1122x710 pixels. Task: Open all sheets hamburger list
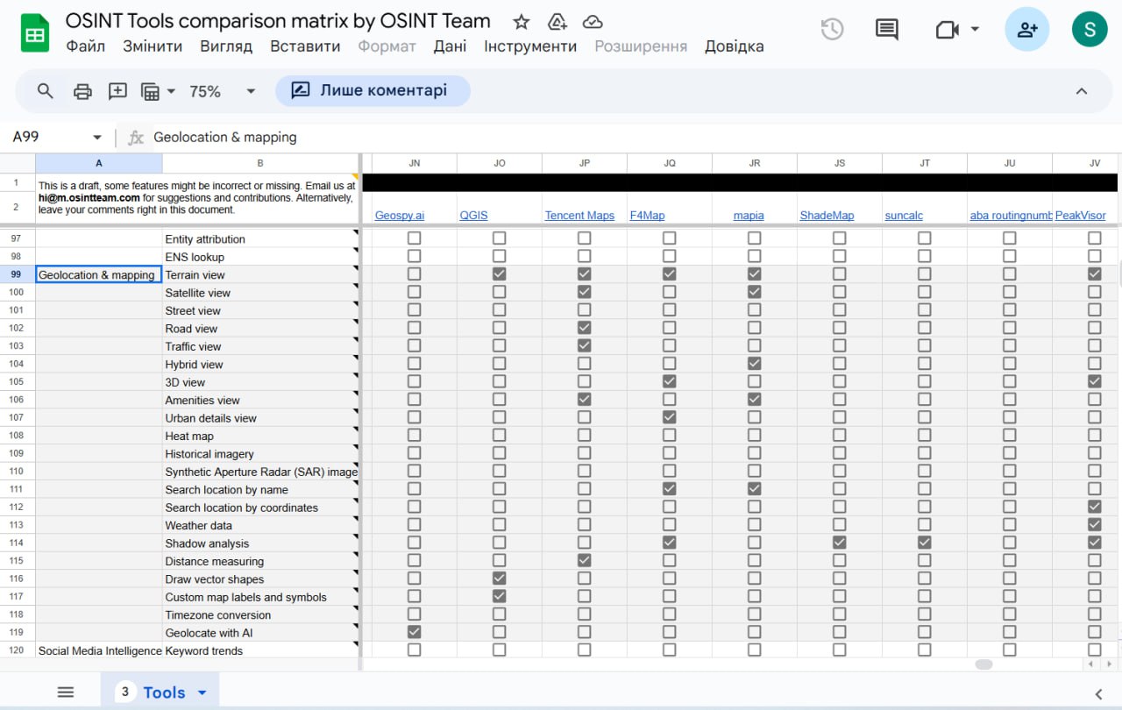[66, 692]
